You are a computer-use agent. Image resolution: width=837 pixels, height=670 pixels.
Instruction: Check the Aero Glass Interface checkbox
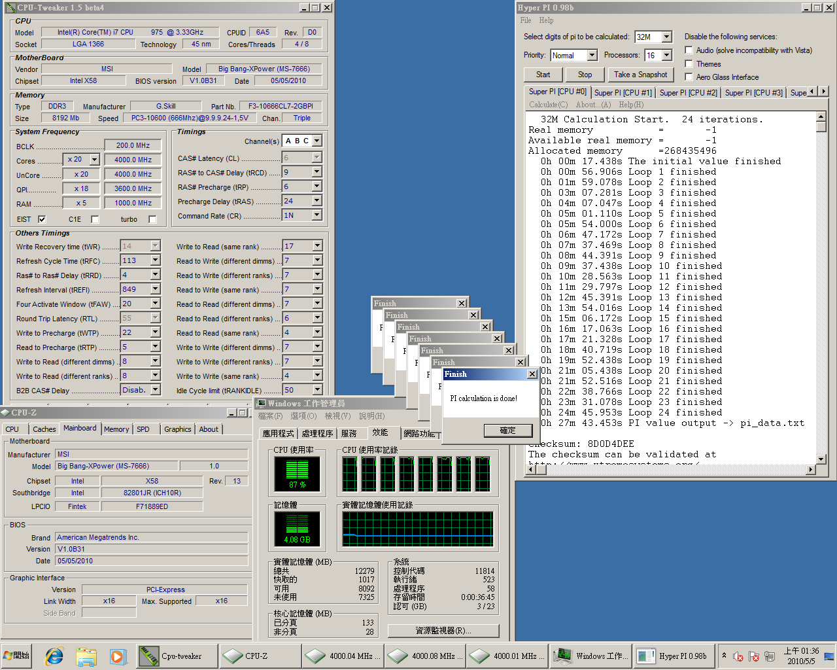click(x=689, y=77)
